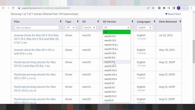
Task: Focus the Filter by Name field
Action: click(37, 28)
